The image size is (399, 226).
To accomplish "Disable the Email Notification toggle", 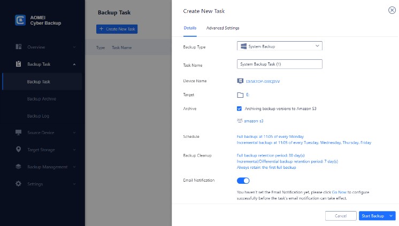I will click(243, 181).
